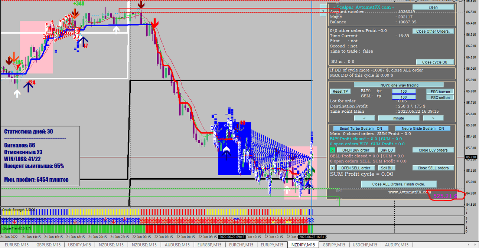This screenshot has height=248, width=479.
Task: Click 'Мин. профит: 6454 пунктов' statistic
Action: (x=36, y=180)
